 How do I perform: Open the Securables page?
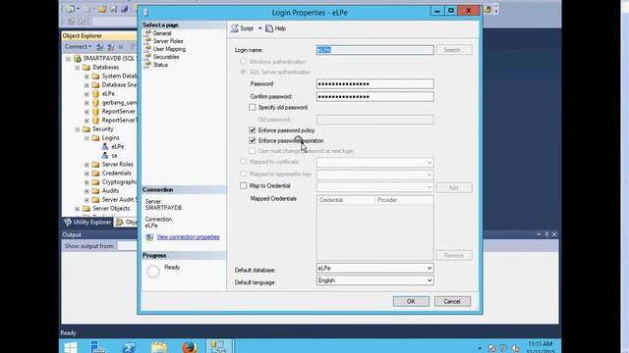(x=166, y=57)
